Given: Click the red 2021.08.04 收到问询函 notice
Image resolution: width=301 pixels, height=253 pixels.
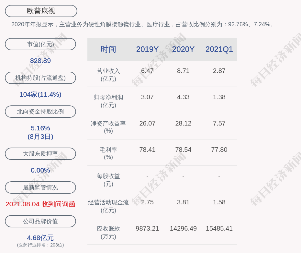Looking at the screenshot, I should 40,204.
